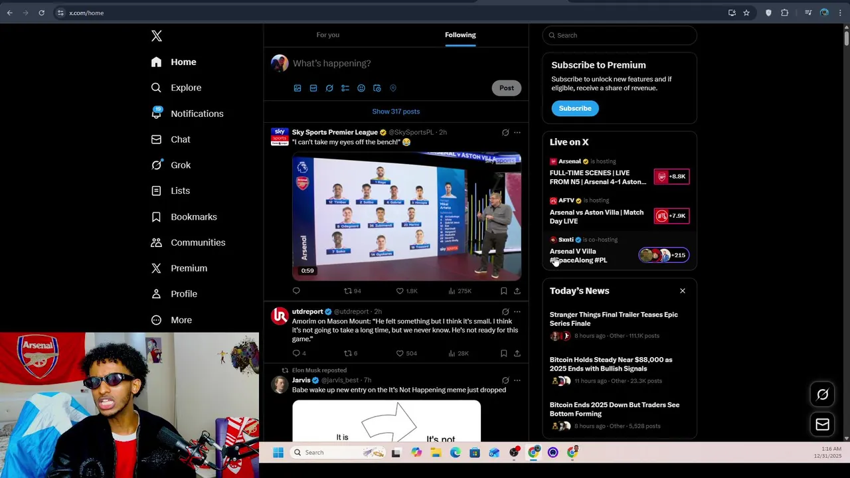This screenshot has width=850, height=478.
Task: Click Show 317 posts link
Action: pos(396,112)
